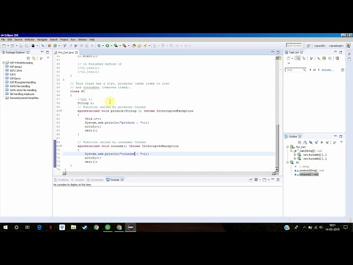
Task: Click the New Task icon in Task List
Action: (288, 59)
